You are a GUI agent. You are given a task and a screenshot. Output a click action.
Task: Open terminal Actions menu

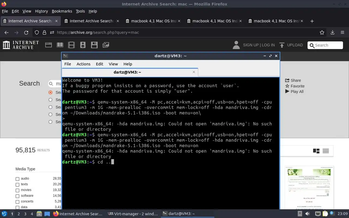tap(83, 64)
